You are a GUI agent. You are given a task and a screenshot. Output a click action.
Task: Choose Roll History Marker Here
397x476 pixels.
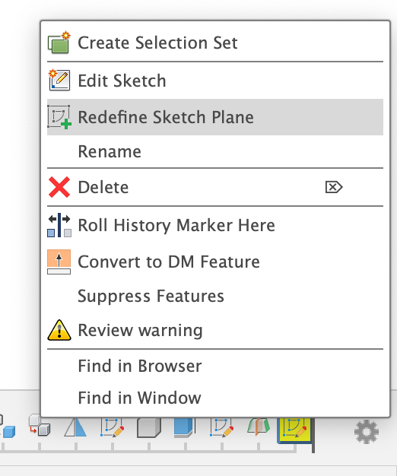(215, 225)
